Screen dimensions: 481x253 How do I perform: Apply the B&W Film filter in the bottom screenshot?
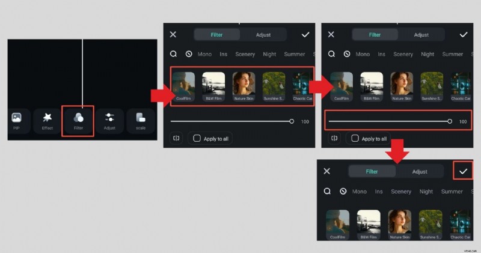[x=369, y=225]
